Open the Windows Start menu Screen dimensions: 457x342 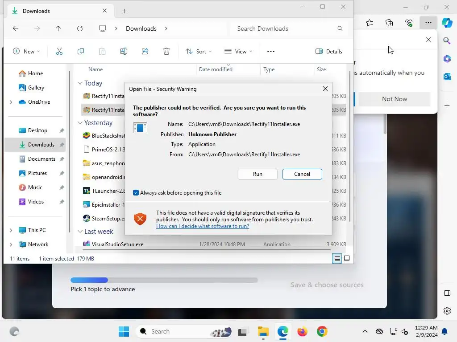[x=124, y=331]
